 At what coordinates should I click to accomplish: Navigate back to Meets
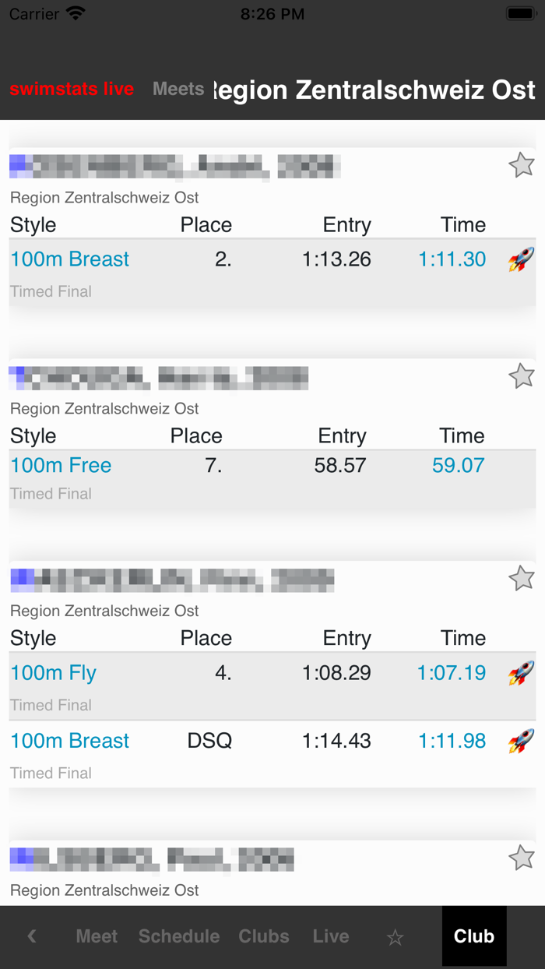click(x=178, y=89)
